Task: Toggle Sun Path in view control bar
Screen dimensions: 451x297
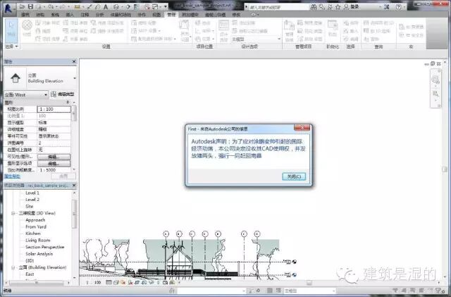Action: click(x=123, y=283)
